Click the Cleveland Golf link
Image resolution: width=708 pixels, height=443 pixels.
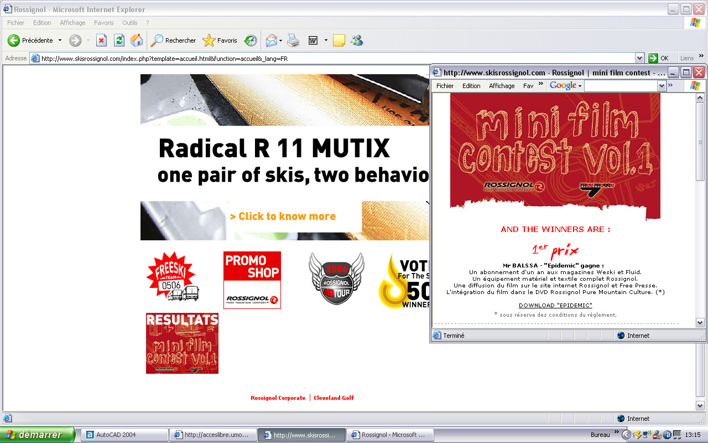click(334, 398)
